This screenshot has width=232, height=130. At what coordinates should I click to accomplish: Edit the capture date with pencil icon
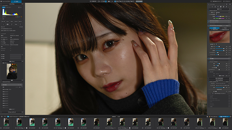click(x=22, y=36)
